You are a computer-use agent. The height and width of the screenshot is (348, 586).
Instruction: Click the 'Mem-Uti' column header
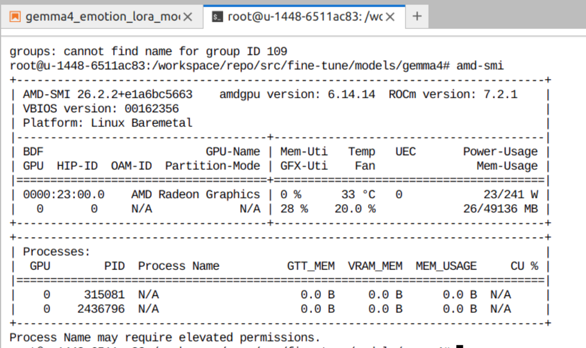304,152
